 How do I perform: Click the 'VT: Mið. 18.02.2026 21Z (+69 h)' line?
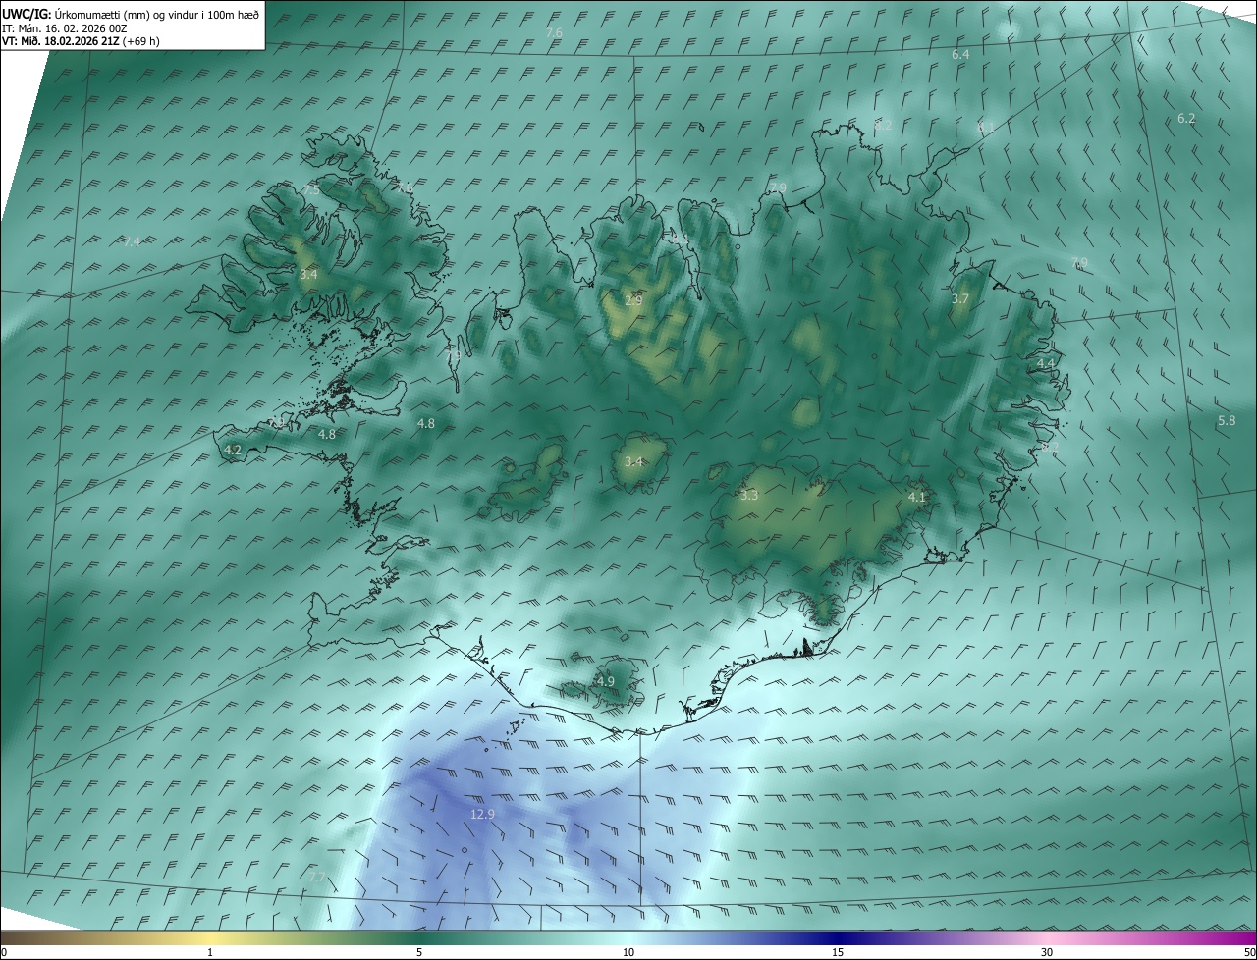[x=81, y=41]
